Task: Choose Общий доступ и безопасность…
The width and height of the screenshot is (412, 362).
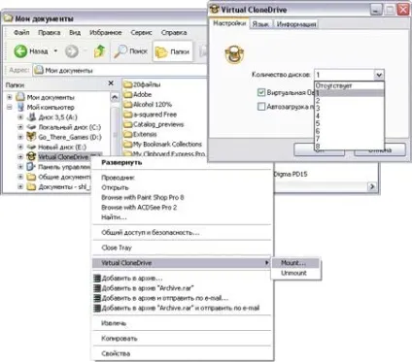Action: coord(182,232)
